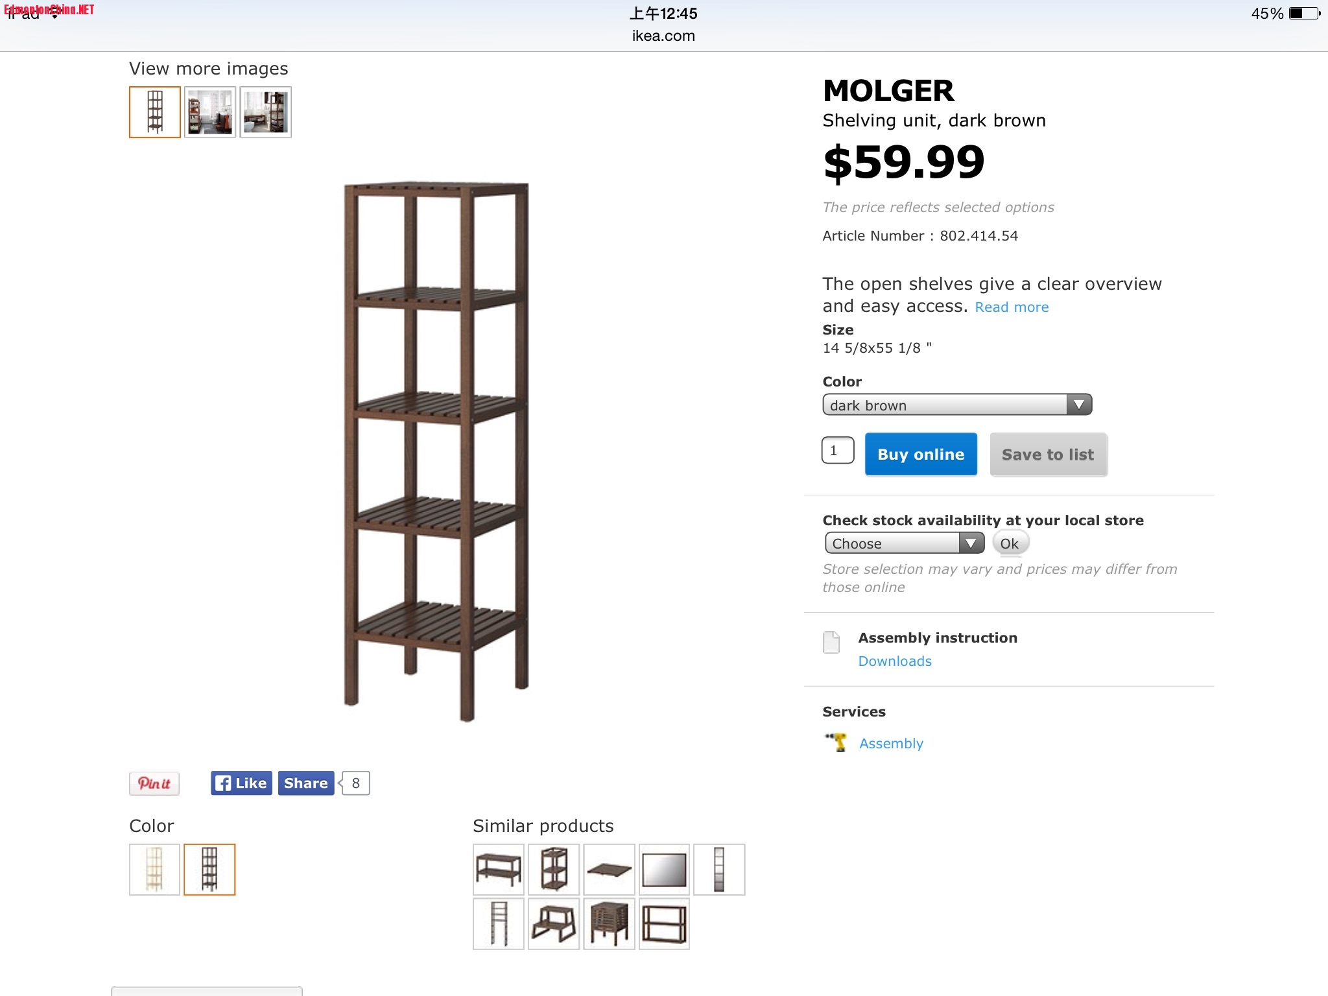The width and height of the screenshot is (1328, 996).
Task: Select the white shelving unit color swatch
Action: [154, 870]
